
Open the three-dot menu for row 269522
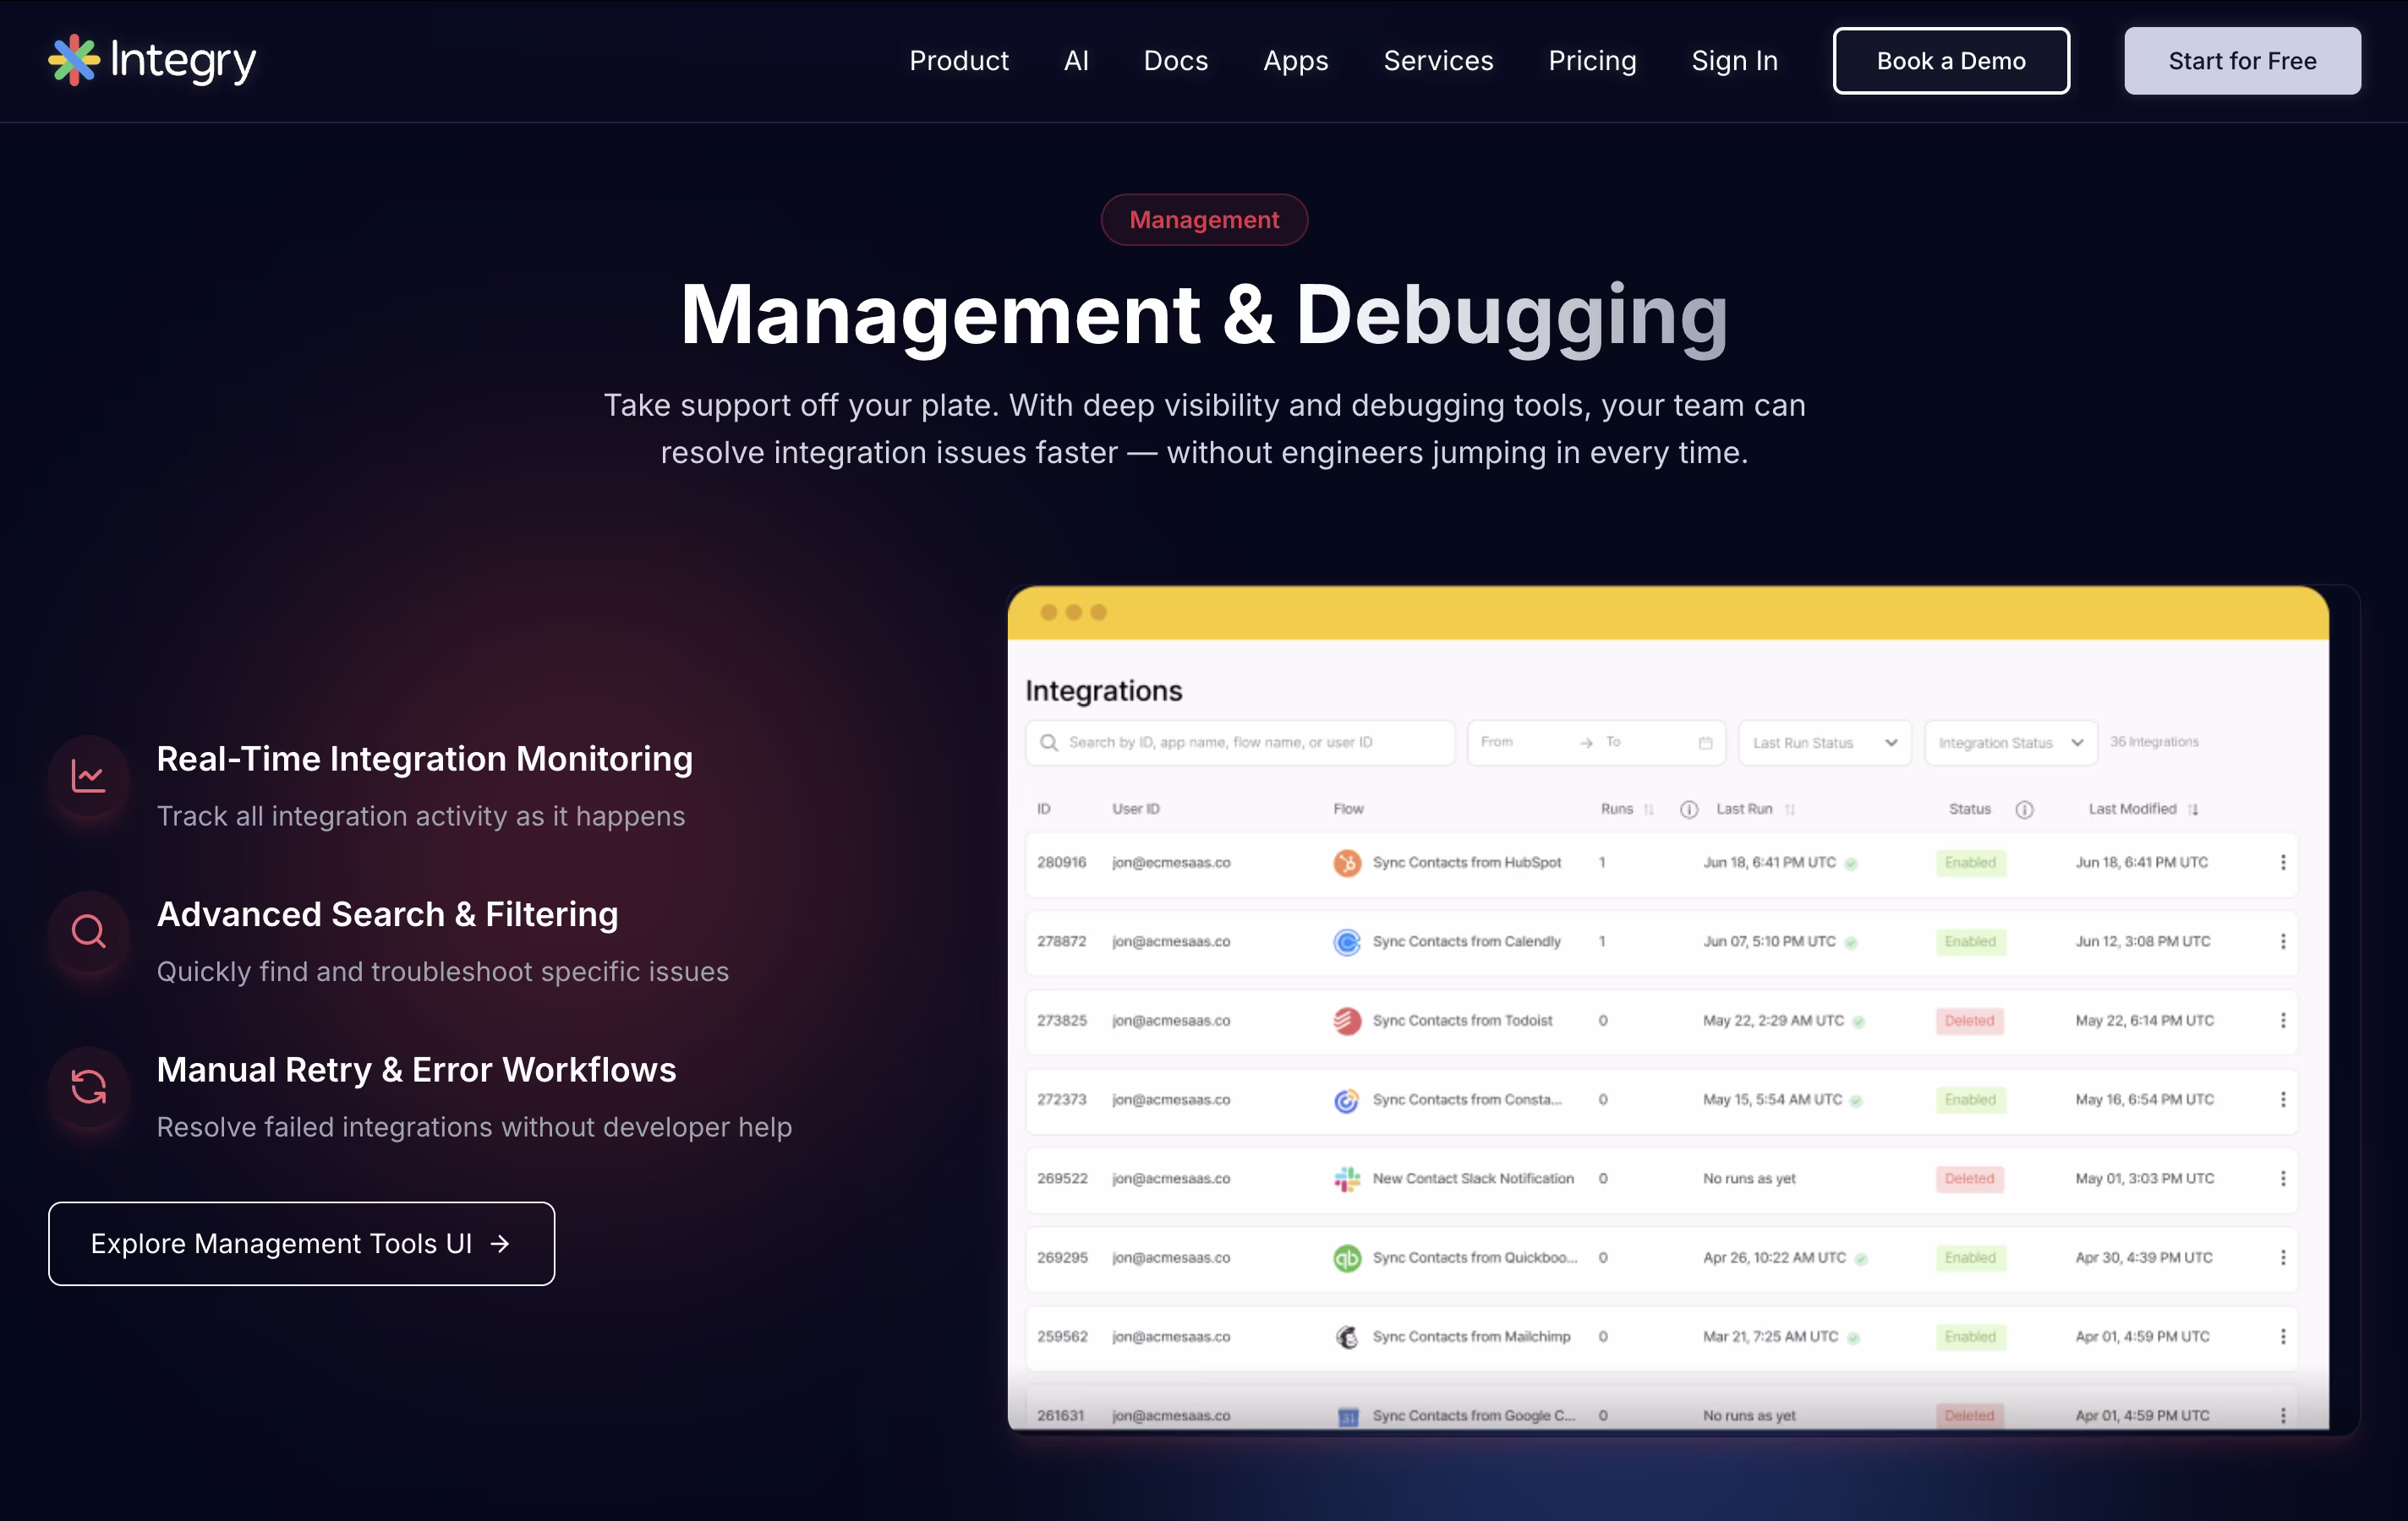pyautogui.click(x=2283, y=1178)
